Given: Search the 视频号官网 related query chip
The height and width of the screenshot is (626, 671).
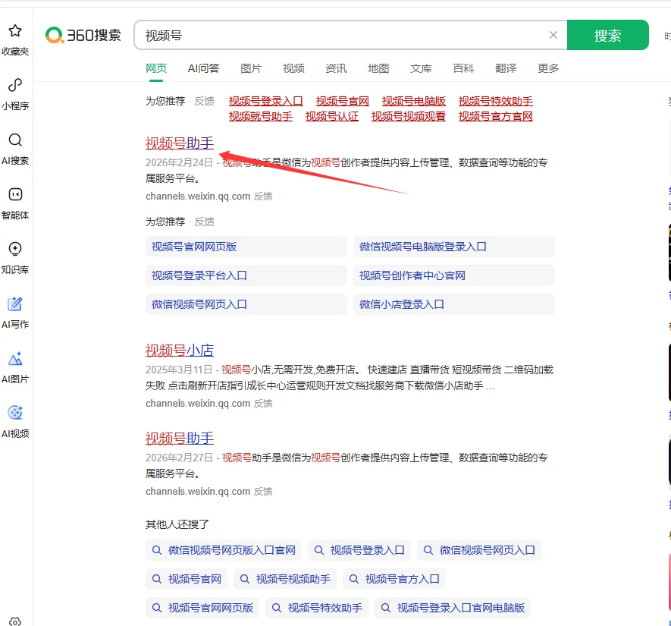Looking at the screenshot, I should pyautogui.click(x=187, y=579).
